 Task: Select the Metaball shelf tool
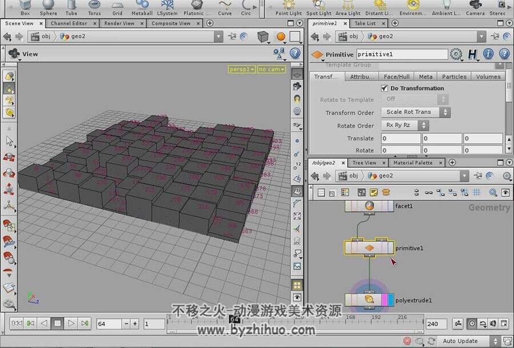142,8
